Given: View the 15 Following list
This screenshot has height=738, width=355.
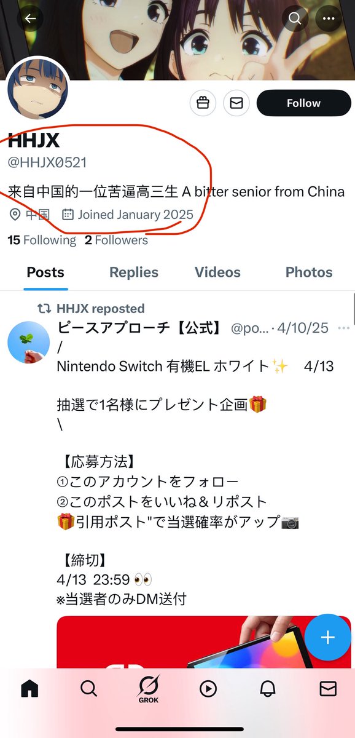Looking at the screenshot, I should [42, 240].
